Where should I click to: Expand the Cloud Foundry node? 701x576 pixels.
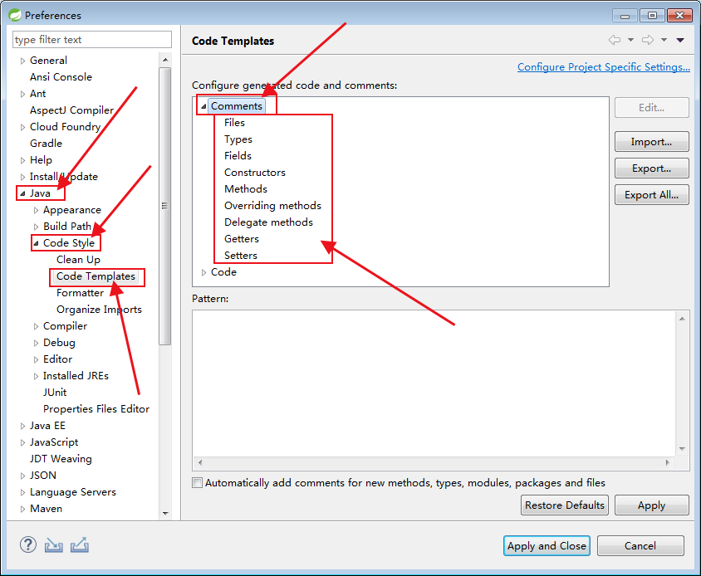22,127
